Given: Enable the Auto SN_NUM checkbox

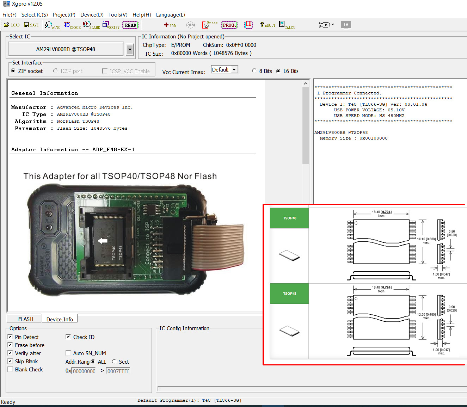Looking at the screenshot, I should pos(68,353).
